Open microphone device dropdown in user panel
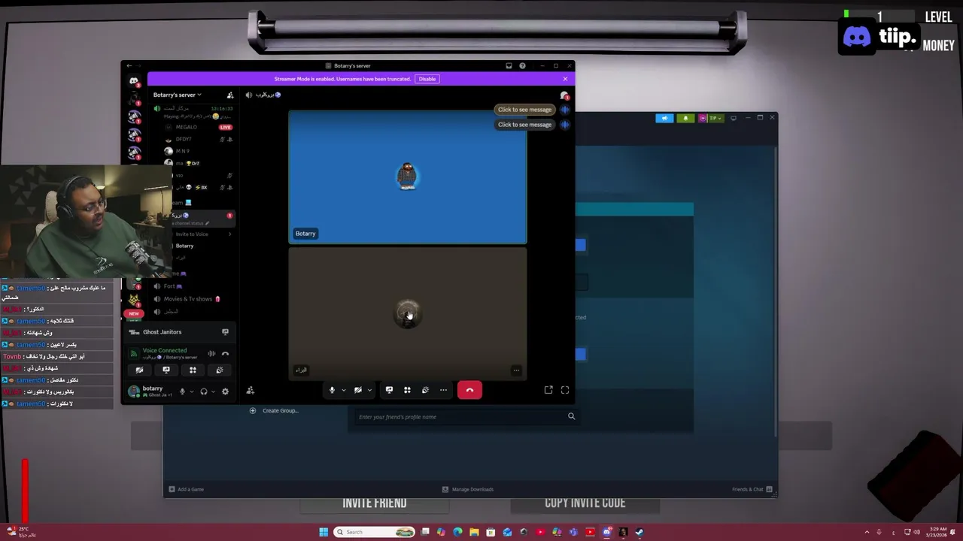963x541 pixels. coord(192,391)
